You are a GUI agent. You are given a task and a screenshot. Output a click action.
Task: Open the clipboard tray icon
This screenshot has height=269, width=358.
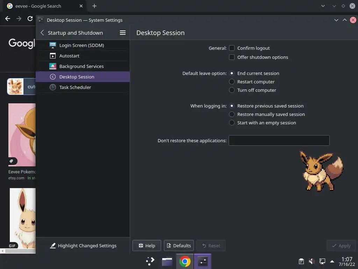pos(301,261)
